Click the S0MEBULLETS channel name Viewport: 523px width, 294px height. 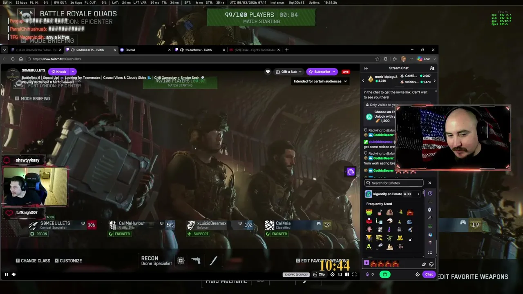pyautogui.click(x=34, y=71)
